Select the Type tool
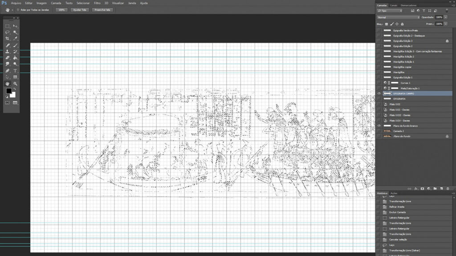The width and height of the screenshot is (456, 256). (x=15, y=71)
